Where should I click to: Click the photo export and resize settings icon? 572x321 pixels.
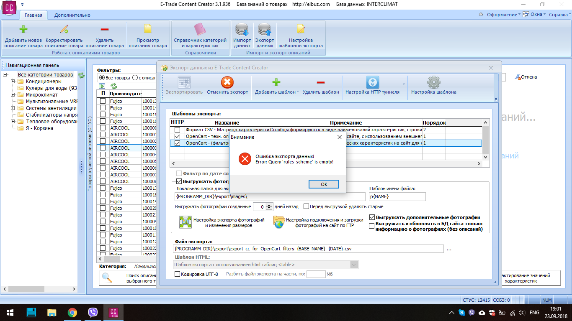point(185,222)
